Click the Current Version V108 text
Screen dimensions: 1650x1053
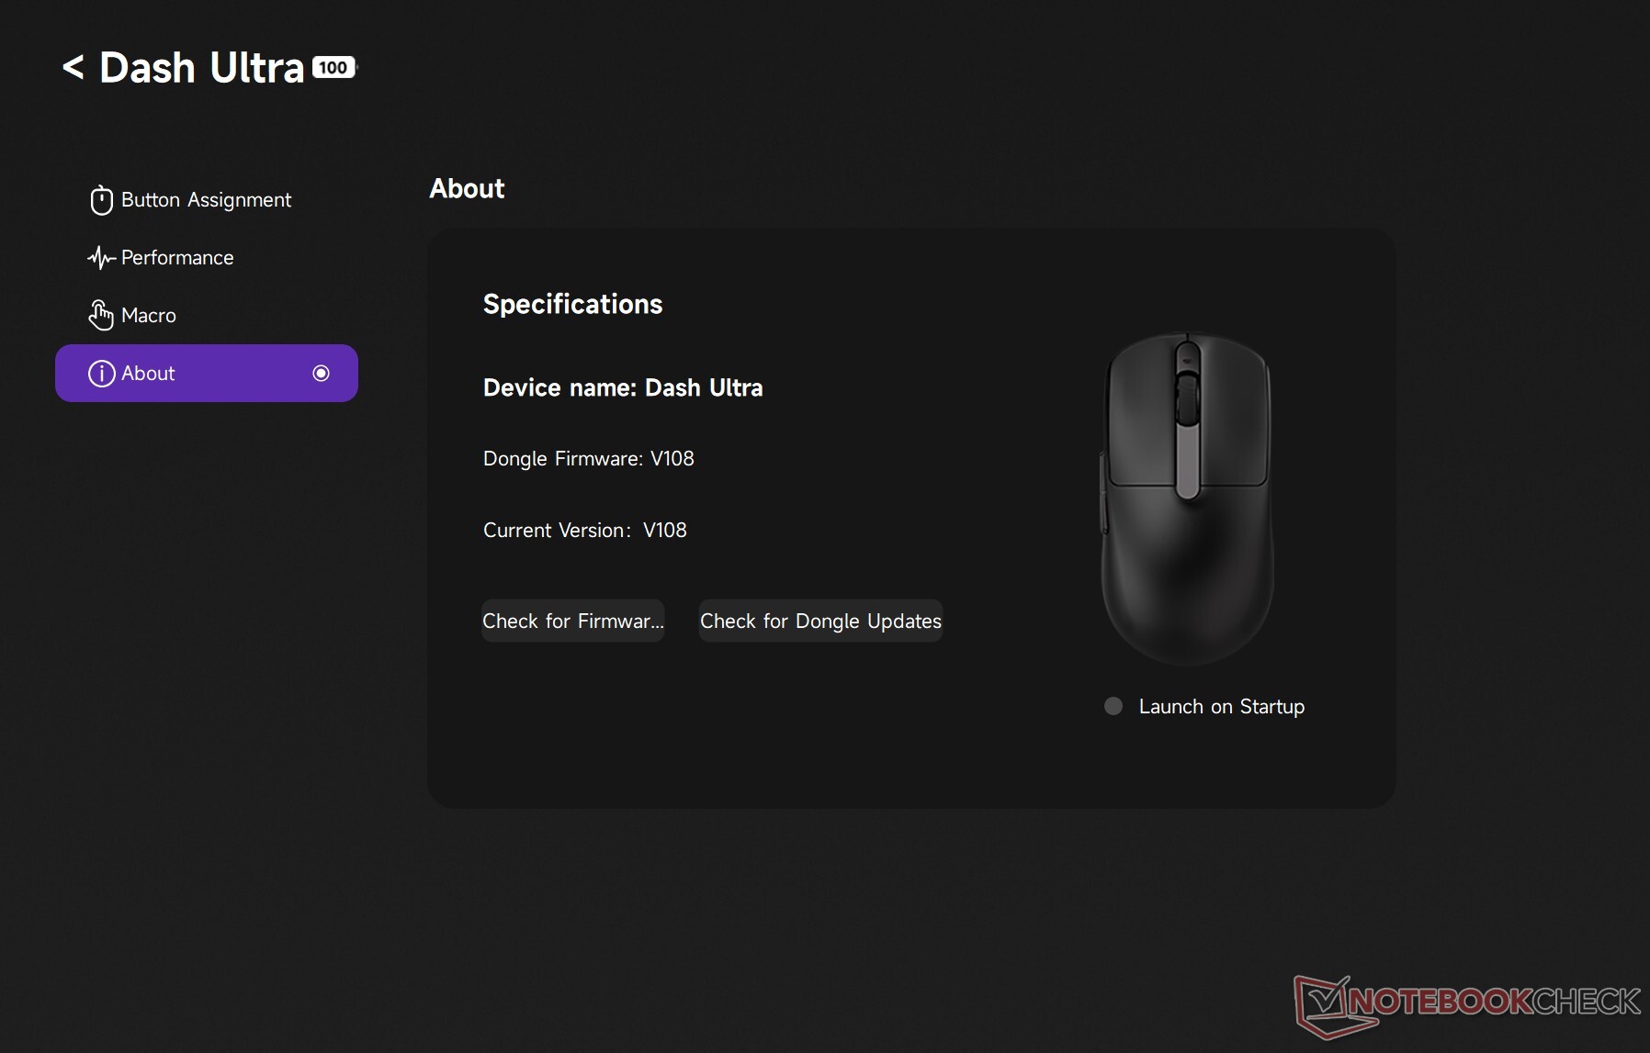pos(584,531)
